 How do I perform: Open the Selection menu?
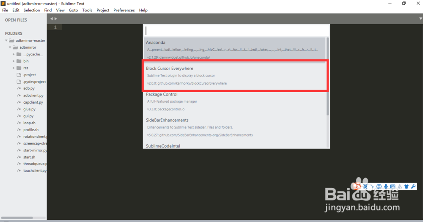32,10
